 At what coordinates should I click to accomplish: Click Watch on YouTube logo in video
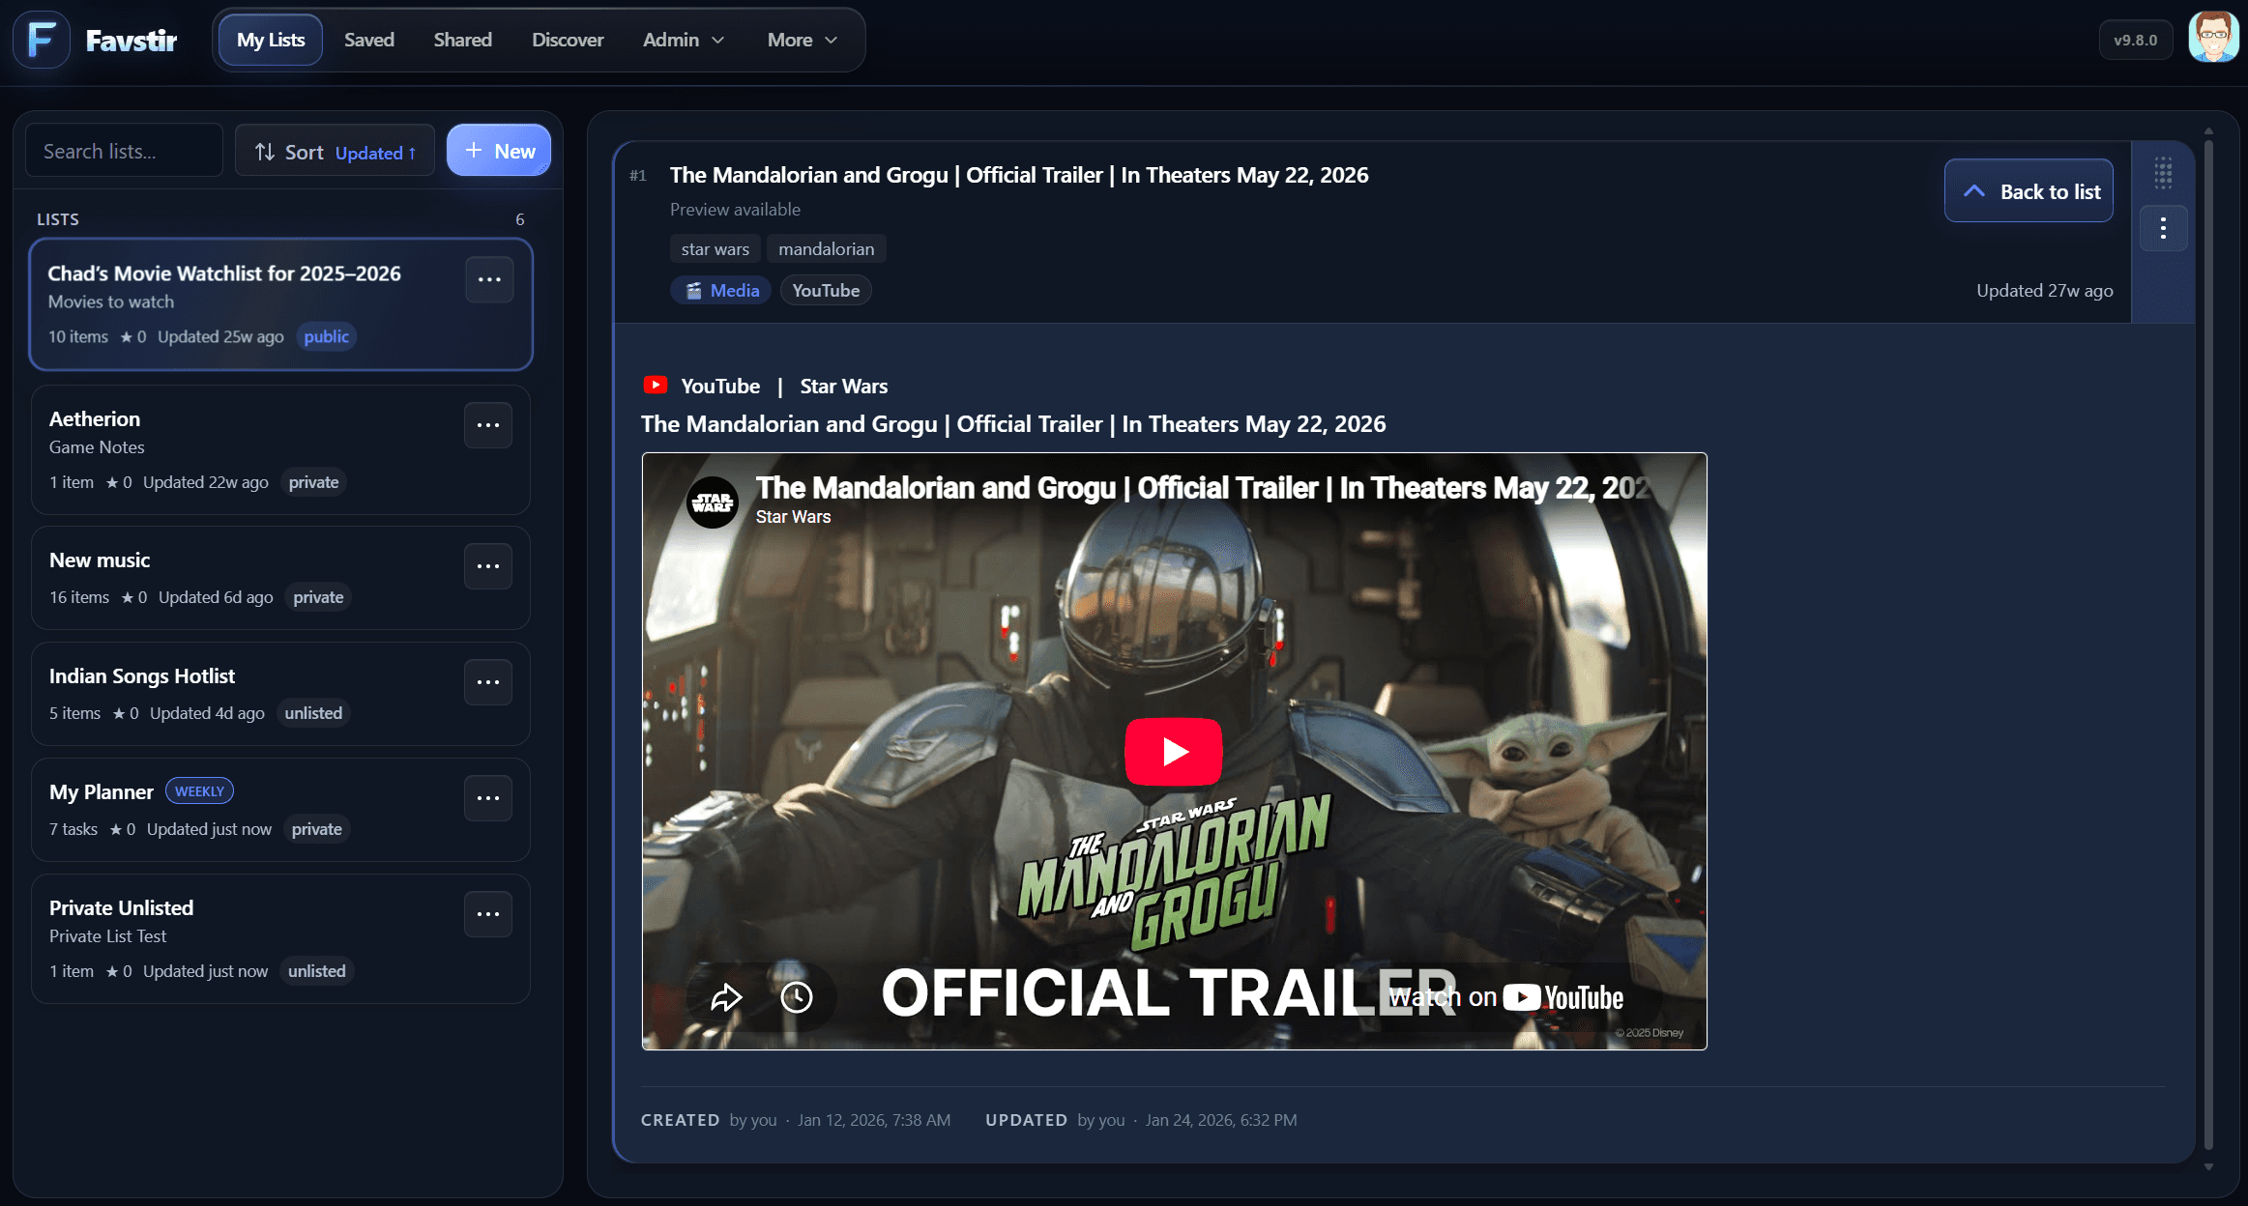1506,997
